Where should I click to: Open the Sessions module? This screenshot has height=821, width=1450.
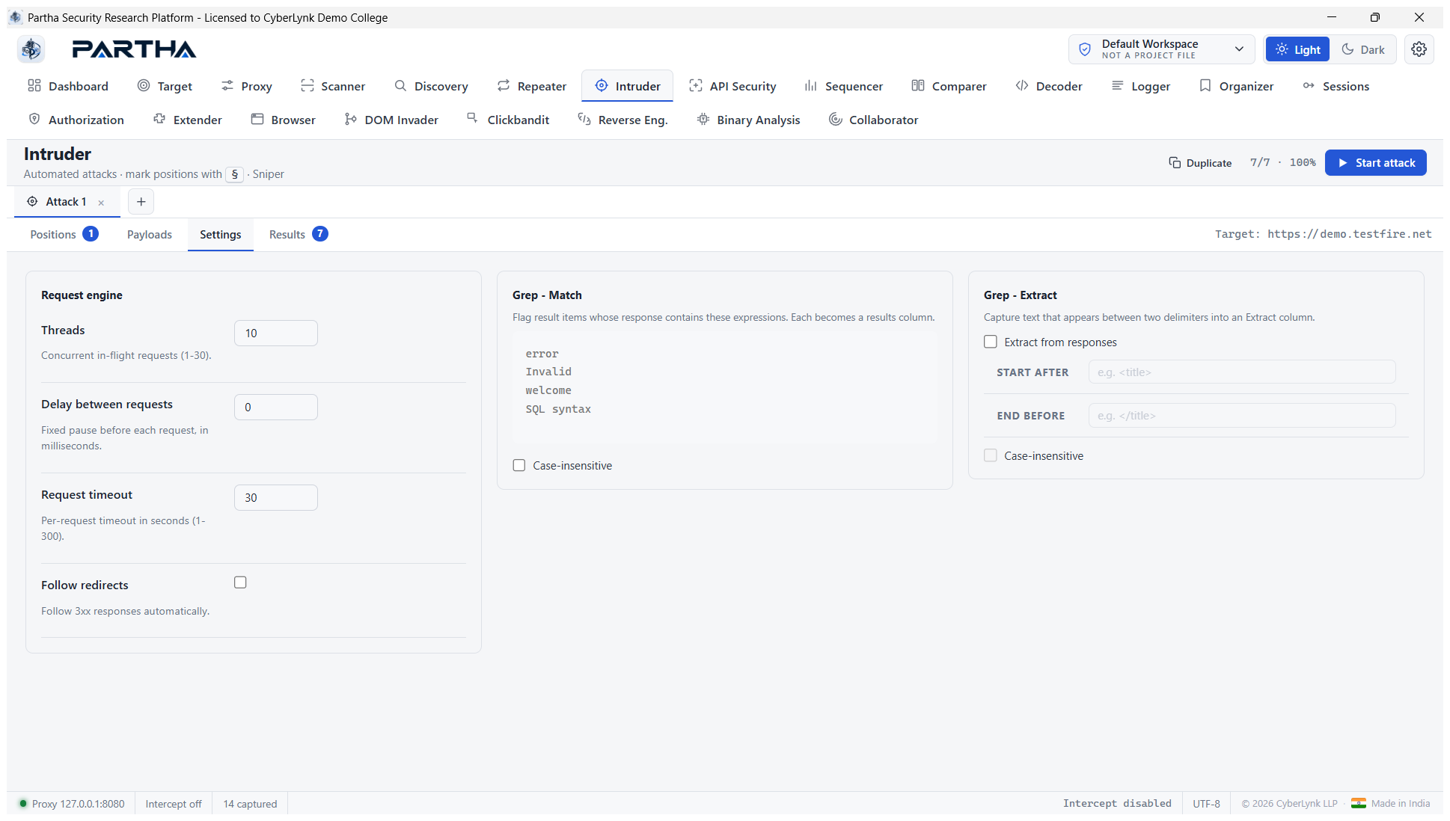click(x=1336, y=86)
